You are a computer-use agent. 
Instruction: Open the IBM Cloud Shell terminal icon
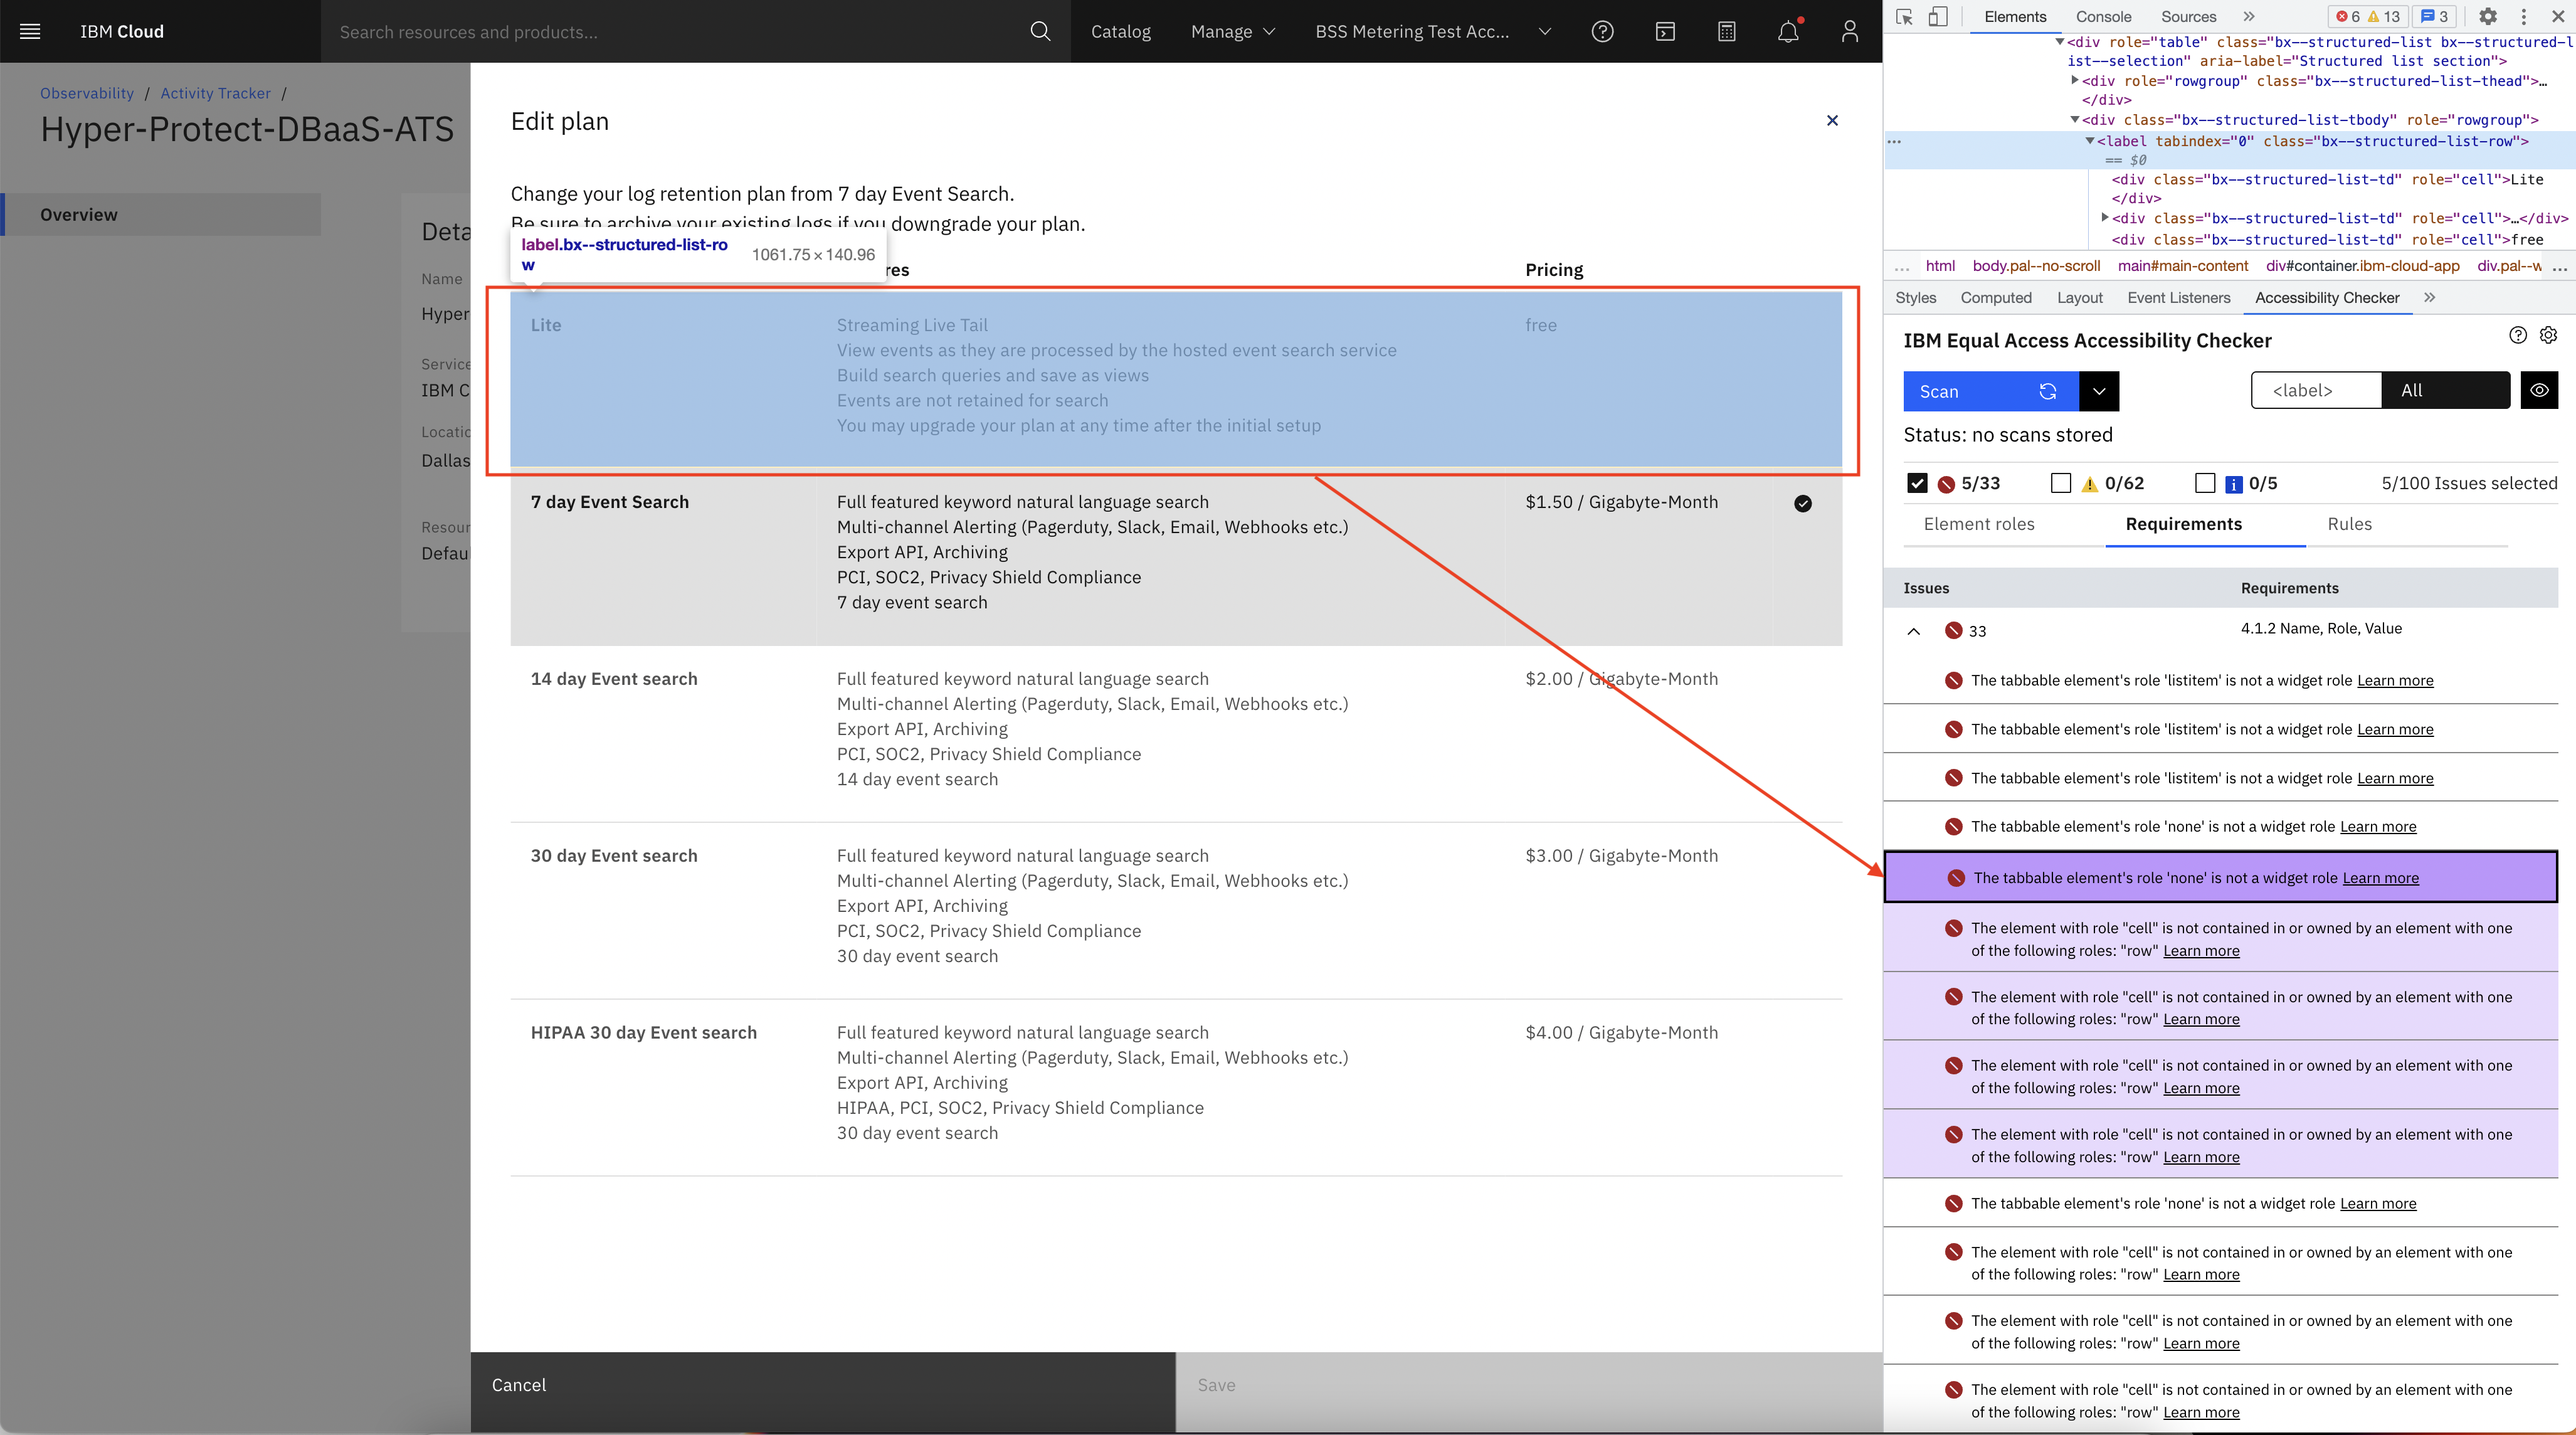tap(1665, 31)
